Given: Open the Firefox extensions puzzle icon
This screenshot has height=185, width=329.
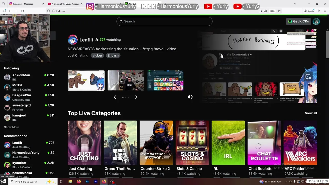Looking at the screenshot, I should click(319, 11).
